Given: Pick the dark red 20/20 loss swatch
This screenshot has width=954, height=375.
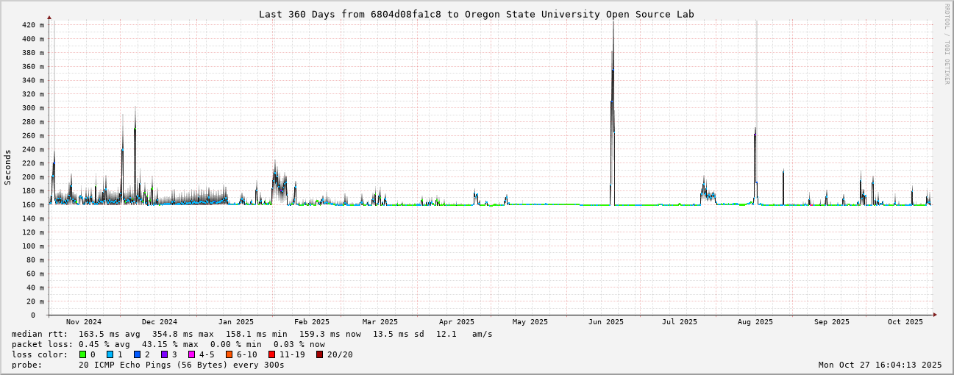Looking at the screenshot, I should coord(320,354).
